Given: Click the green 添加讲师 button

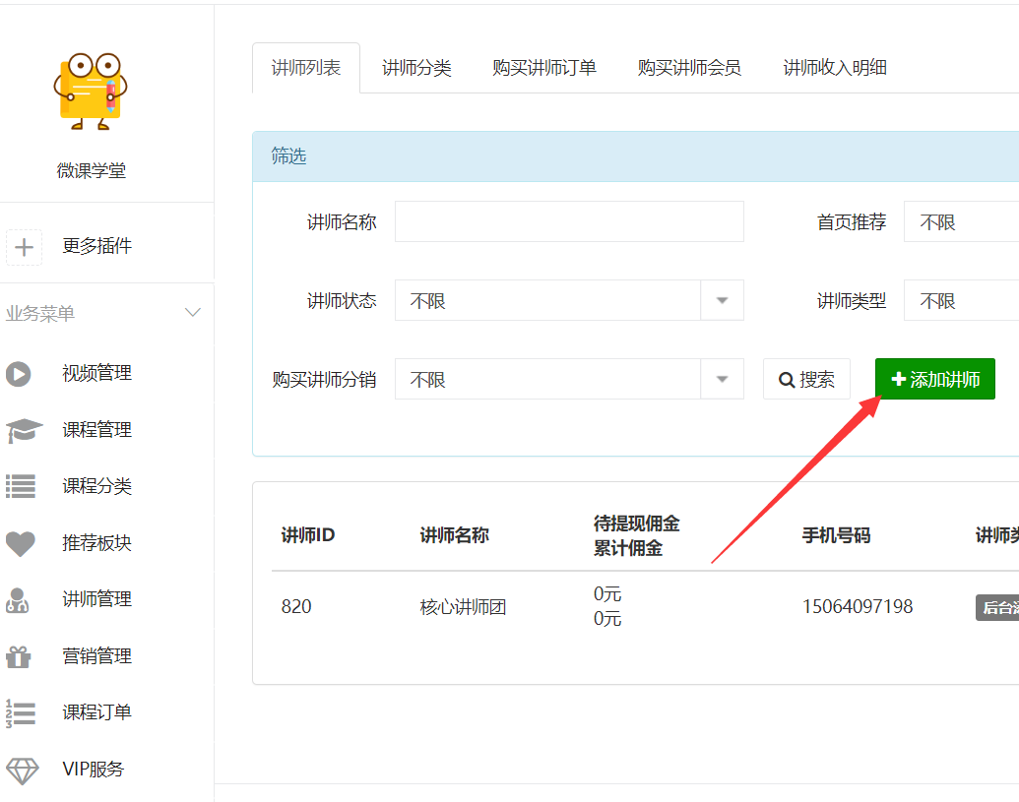Looking at the screenshot, I should [935, 379].
